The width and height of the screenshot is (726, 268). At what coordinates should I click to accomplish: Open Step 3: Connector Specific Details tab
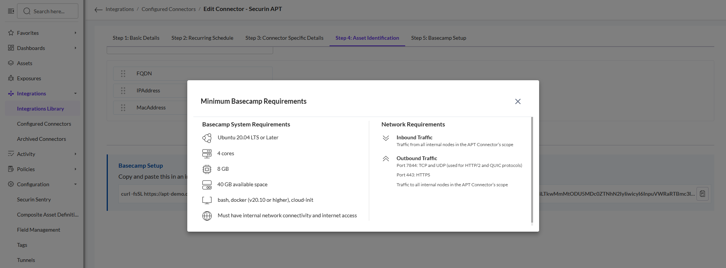coord(284,38)
